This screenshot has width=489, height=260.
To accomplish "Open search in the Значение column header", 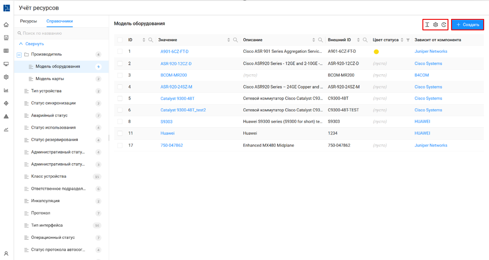I will pos(235,40).
